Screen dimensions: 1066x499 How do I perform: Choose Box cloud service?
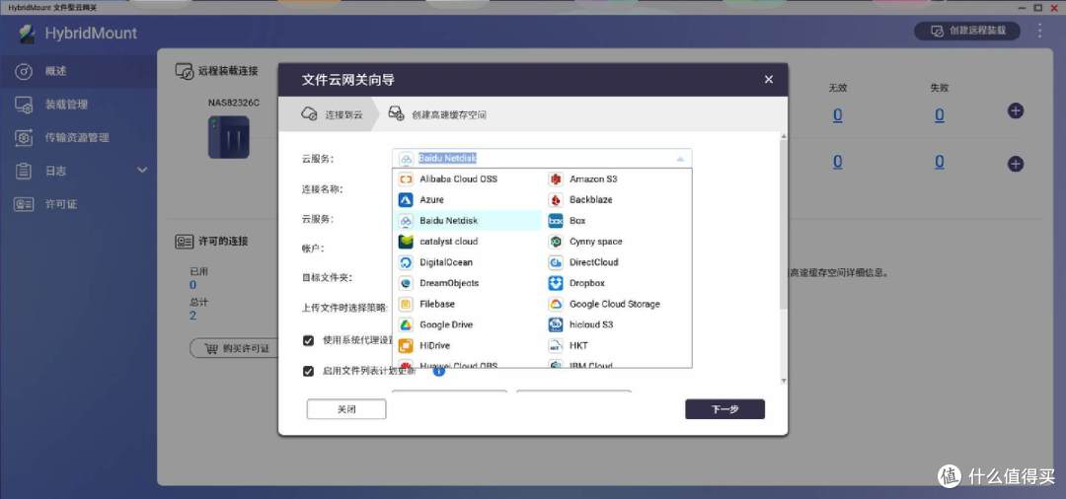coord(617,221)
